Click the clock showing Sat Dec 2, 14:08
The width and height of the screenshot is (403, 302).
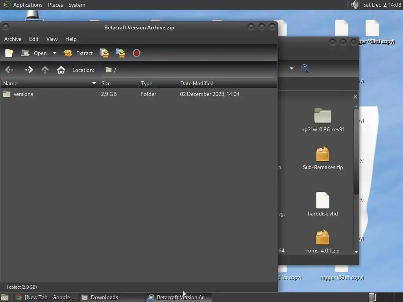(x=382, y=5)
